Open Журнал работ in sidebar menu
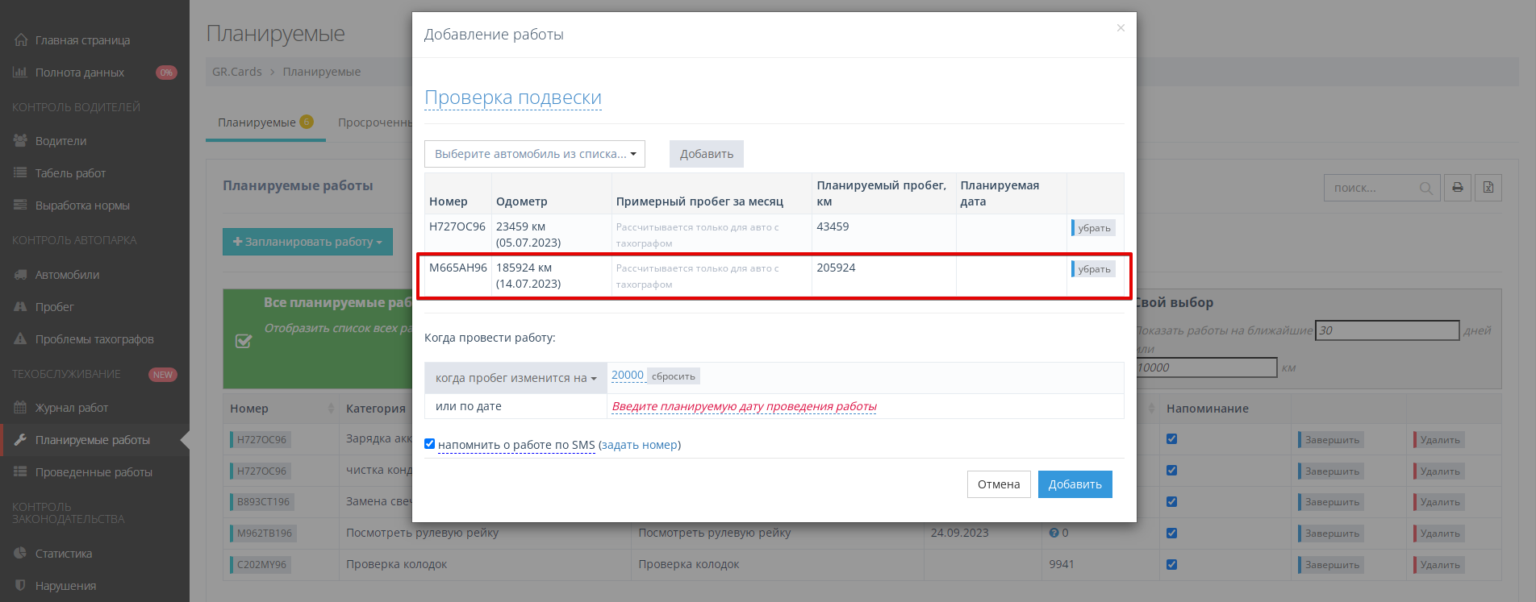Viewport: 1536px width, 602px height. click(71, 408)
